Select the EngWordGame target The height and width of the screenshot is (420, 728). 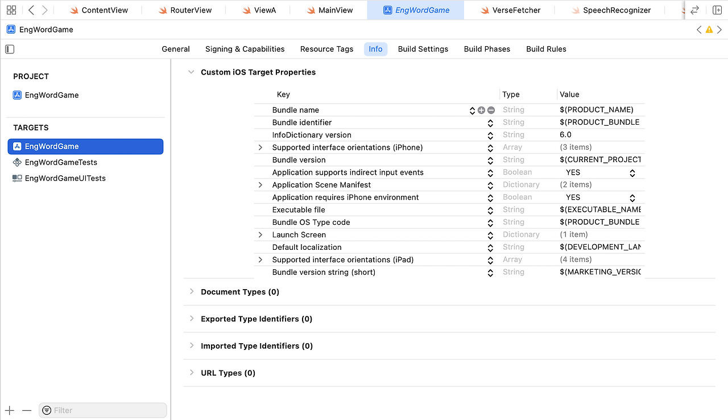click(85, 146)
